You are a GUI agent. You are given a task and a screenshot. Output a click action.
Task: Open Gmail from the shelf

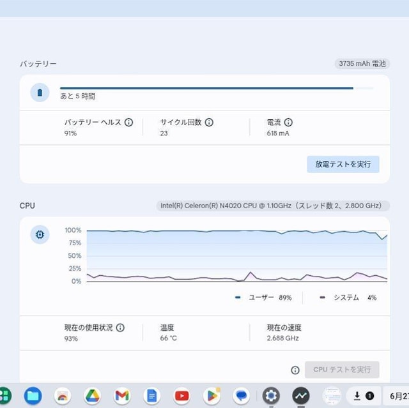pyautogui.click(x=122, y=396)
